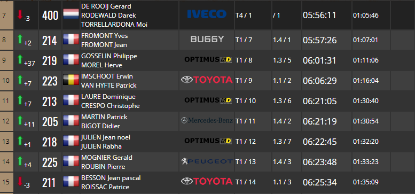
Task: Click the Peugeot logo for car 225
Action: coord(207,161)
